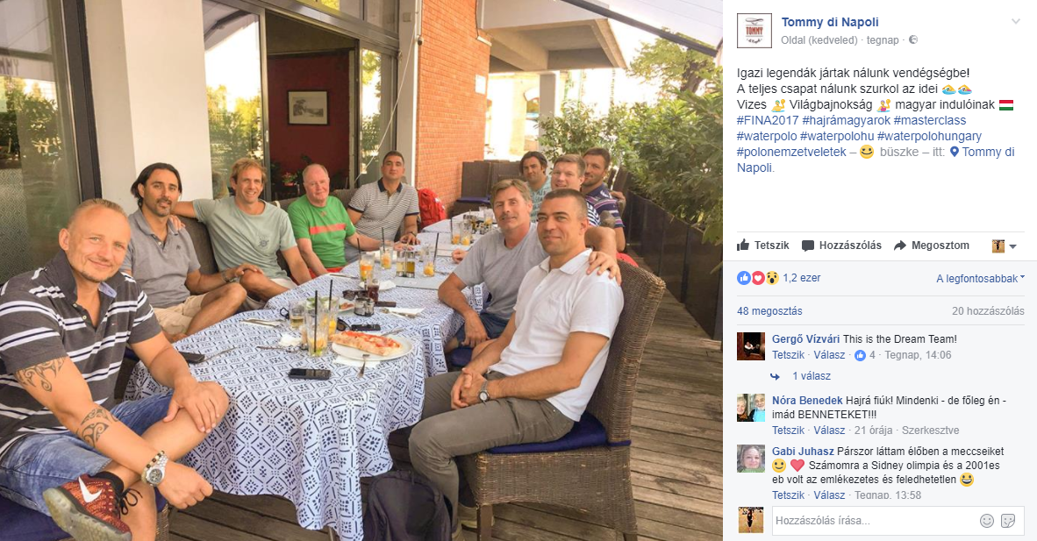
Task: Open the profile selector dropdown beside Megosztom
Action: click(x=1004, y=246)
